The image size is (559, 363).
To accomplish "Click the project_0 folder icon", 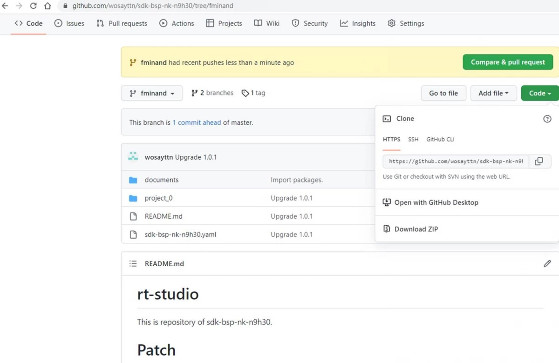I will 133,198.
